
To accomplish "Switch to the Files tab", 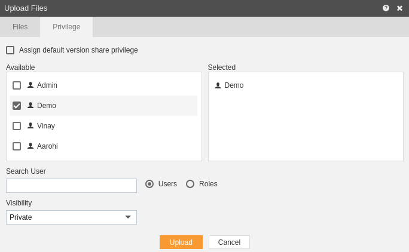I will [x=20, y=27].
